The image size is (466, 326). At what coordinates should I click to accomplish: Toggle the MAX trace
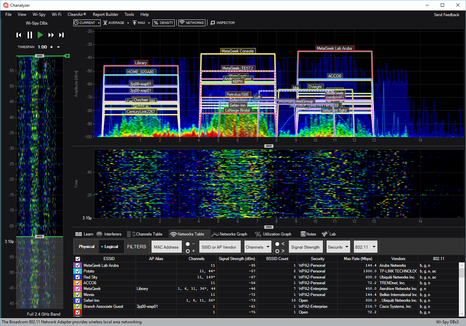[x=139, y=23]
